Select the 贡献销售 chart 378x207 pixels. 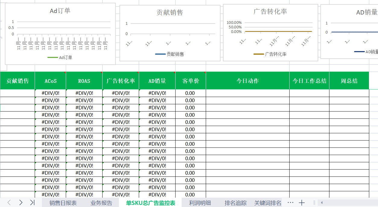point(170,33)
